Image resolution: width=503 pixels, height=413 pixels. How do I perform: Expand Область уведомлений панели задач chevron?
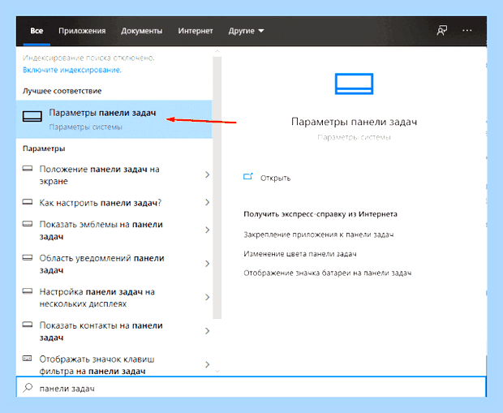pos(207,264)
